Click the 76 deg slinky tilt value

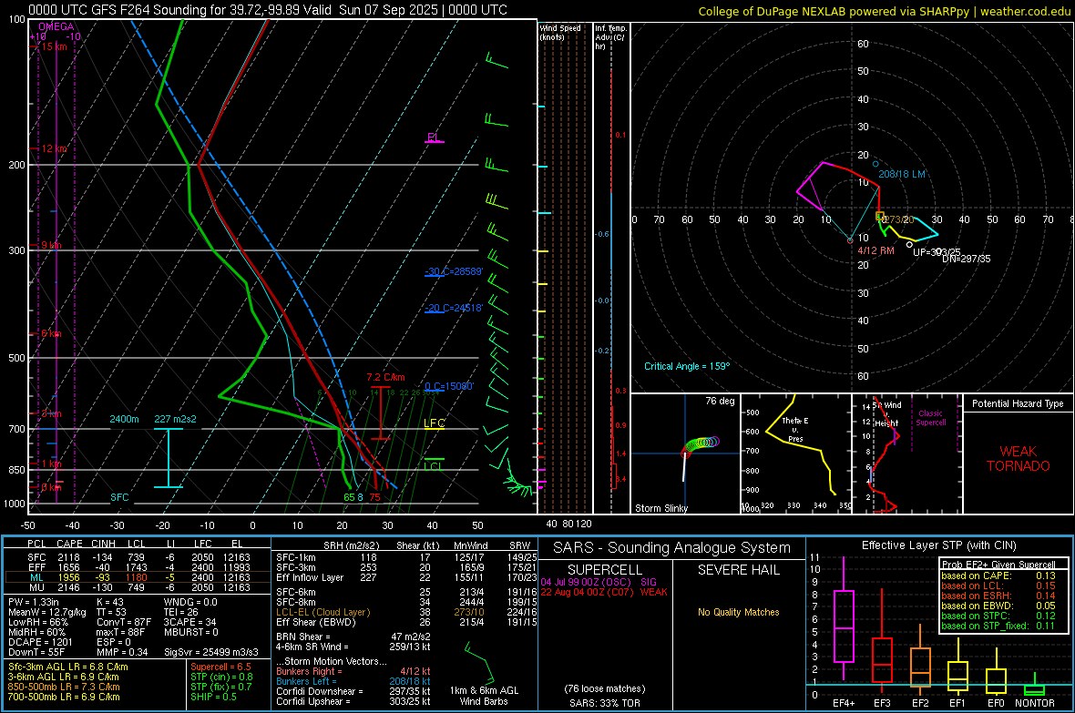tap(720, 401)
